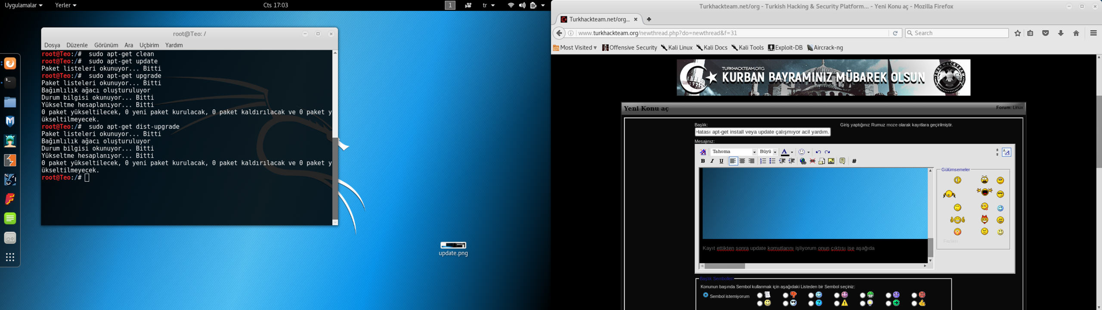
Task: Select the green arrow symbol radio
Action: [x=888, y=304]
